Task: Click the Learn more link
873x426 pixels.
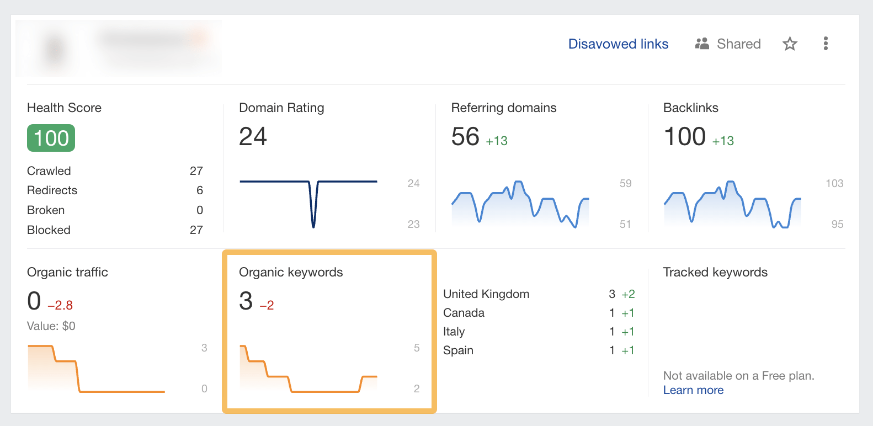Action: [693, 390]
